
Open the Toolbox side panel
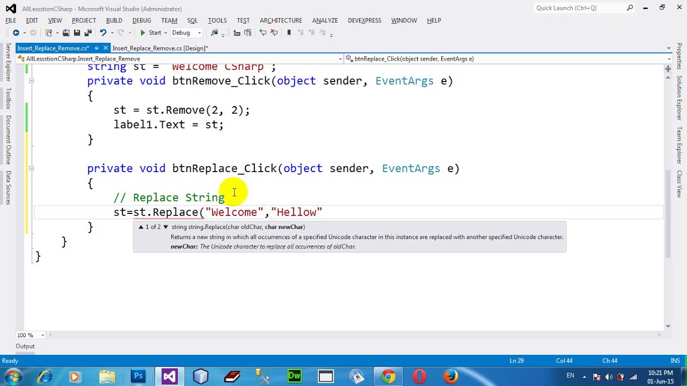click(x=8, y=99)
